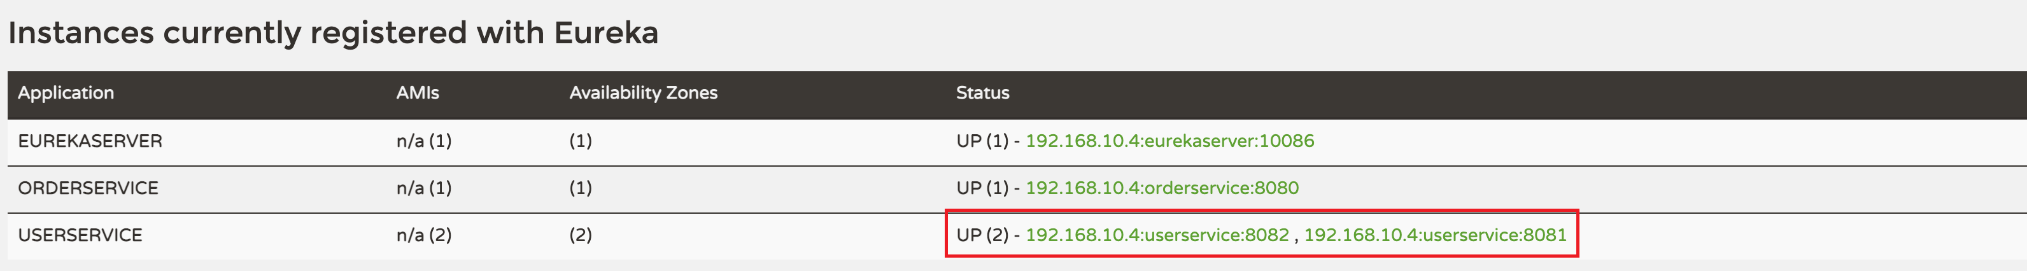This screenshot has height=271, width=2027.
Task: Click the userservice:8082 instance link
Action: tap(1157, 235)
